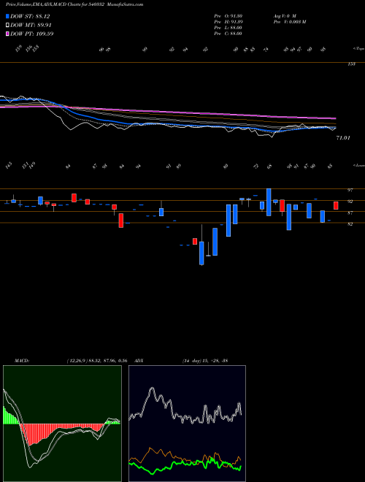
Task: Click the magenta DOW PT legend swatch
Action: coord(7,34)
